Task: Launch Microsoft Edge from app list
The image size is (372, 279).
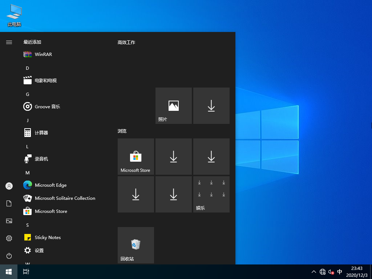Action: pyautogui.click(x=50, y=185)
